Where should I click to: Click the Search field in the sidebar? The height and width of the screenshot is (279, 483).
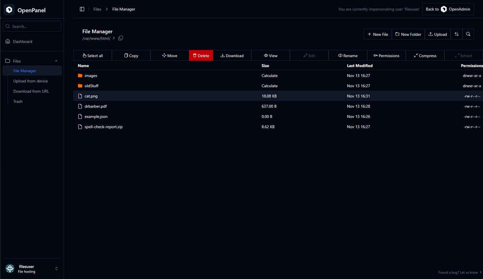coord(32,26)
